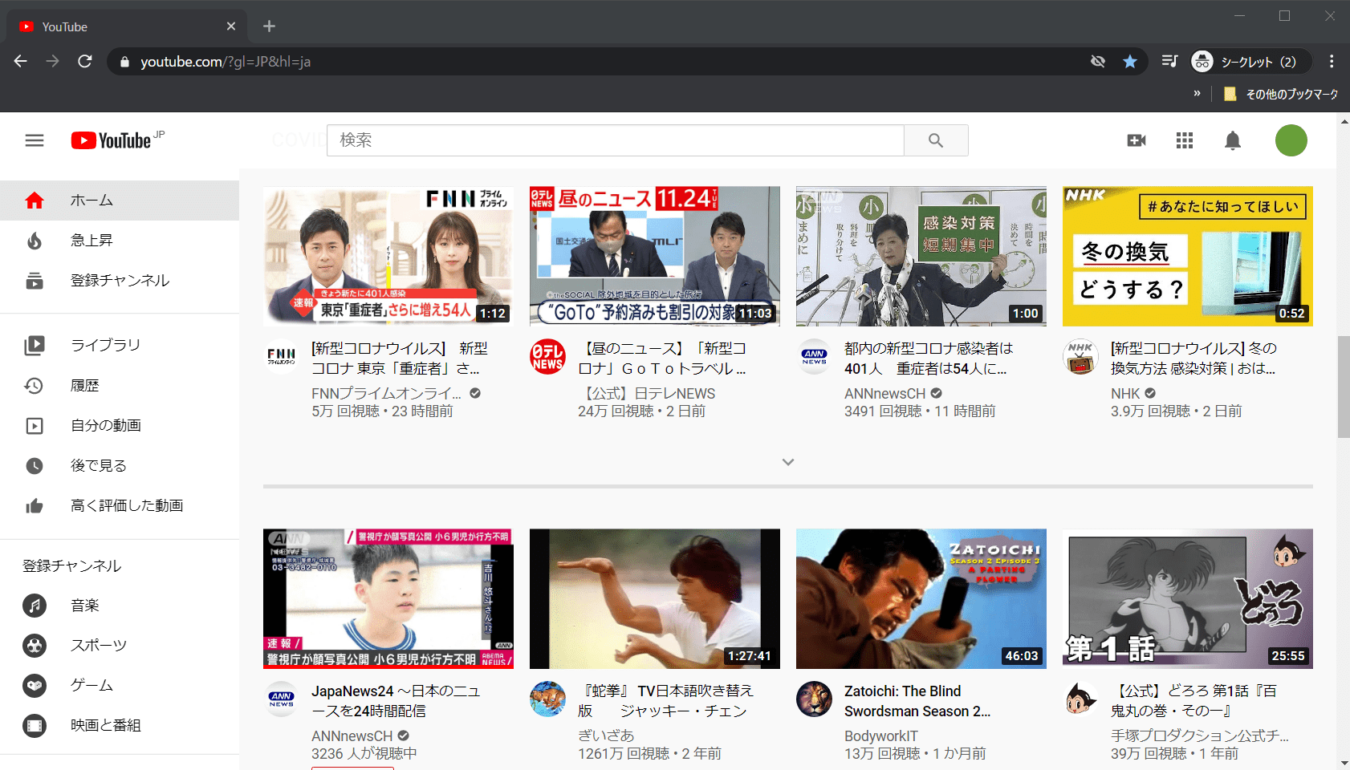The height and width of the screenshot is (770, 1350).
Task: Open the ANNnewsCH channel link under JapaNews24
Action: click(352, 736)
